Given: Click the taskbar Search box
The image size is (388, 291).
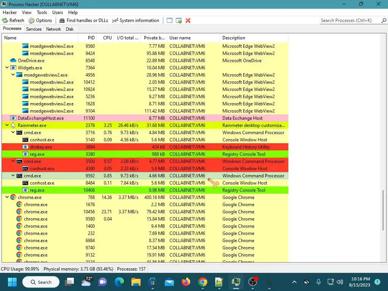Looking at the screenshot, I should click(41, 282).
